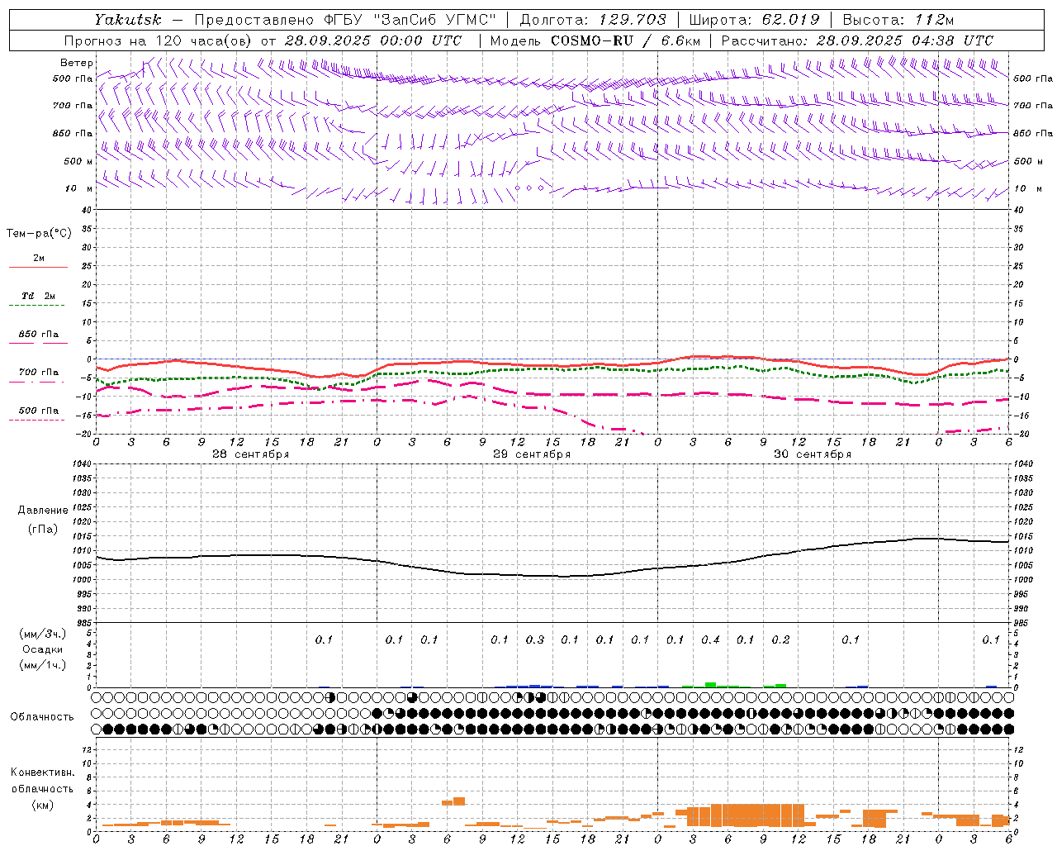Click the "(мм/3ч.)" precipitation unit label
This screenshot has width=1057, height=846.
[43, 634]
